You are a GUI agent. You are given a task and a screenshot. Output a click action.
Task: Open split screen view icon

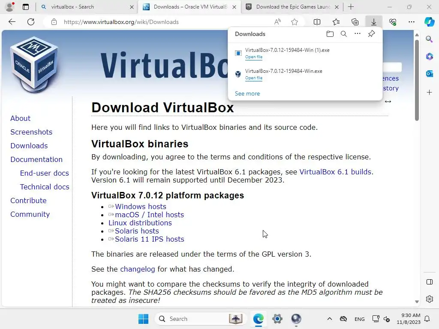click(x=317, y=22)
